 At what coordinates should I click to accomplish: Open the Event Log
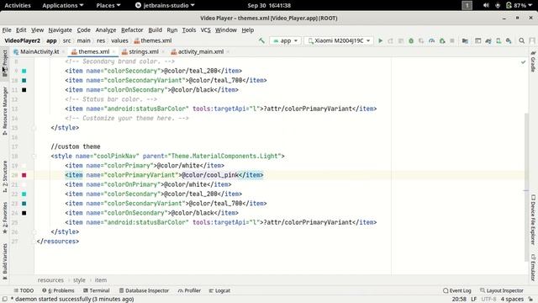pos(457,290)
